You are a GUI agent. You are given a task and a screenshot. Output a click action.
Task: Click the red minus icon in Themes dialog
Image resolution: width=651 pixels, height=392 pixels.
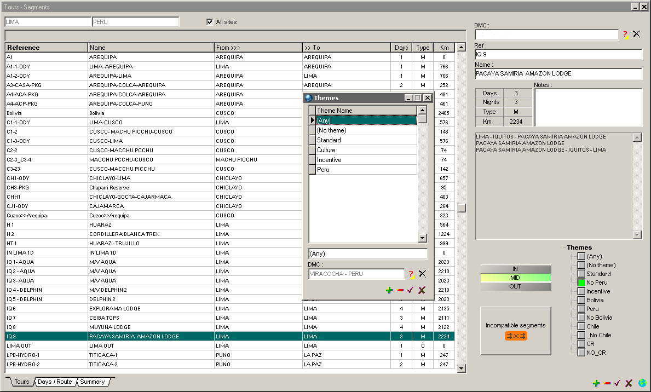pos(400,290)
